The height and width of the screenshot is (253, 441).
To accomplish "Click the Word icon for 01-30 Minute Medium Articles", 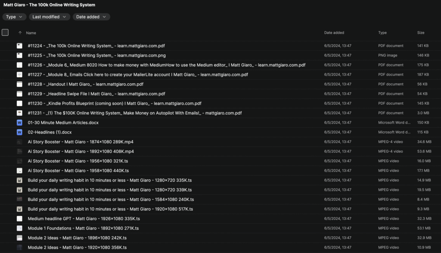I will click(19, 123).
